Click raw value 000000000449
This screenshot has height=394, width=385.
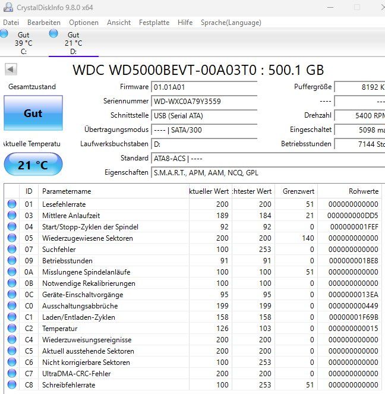354,306
